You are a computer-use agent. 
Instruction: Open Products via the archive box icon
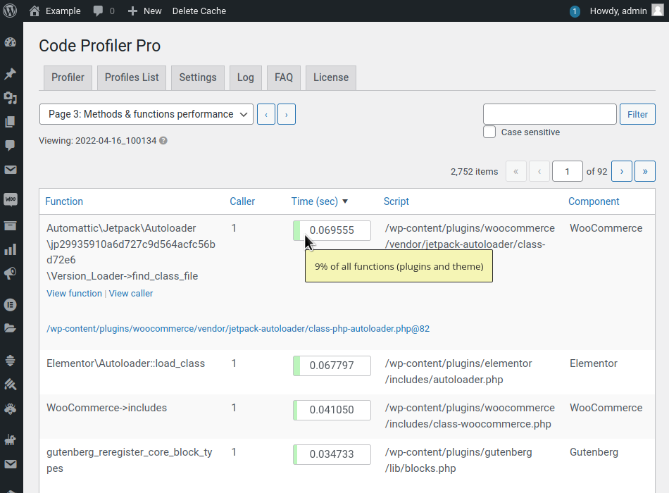(11, 226)
